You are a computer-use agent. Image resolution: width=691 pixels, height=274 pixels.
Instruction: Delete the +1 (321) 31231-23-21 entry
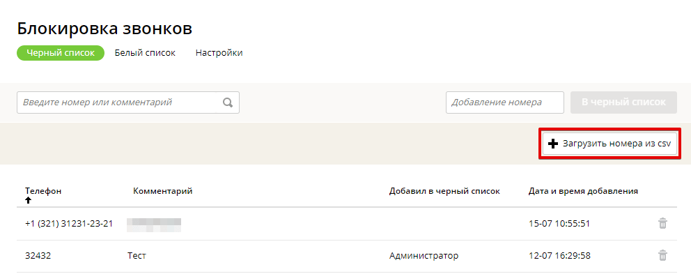(x=662, y=224)
